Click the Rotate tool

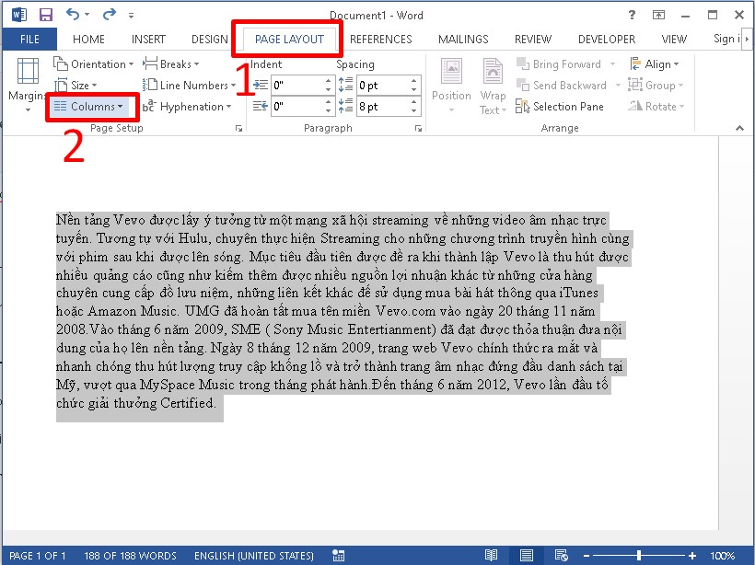(x=656, y=106)
